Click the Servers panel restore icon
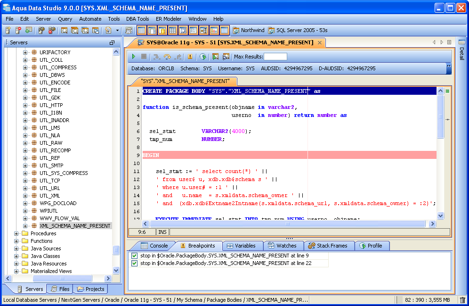 coord(112,42)
